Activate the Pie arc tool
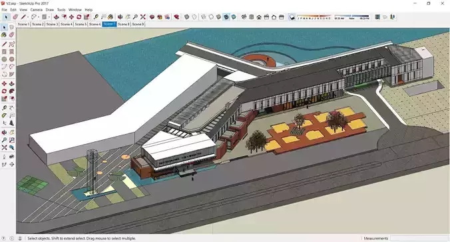The width and height of the screenshot is (450, 242). pyautogui.click(x=11, y=74)
